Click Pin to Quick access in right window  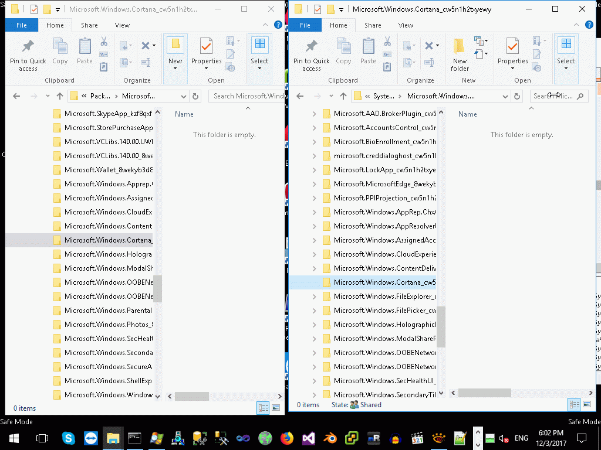[x=311, y=54]
